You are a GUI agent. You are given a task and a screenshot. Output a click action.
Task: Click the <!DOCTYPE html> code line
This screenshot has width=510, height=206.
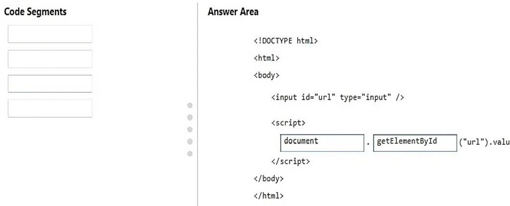[286, 41]
